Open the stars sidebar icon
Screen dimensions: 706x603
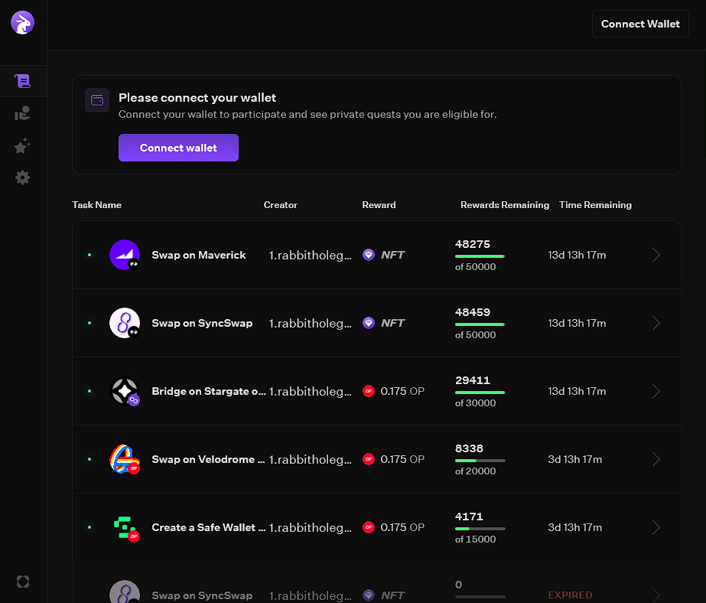coord(23,146)
